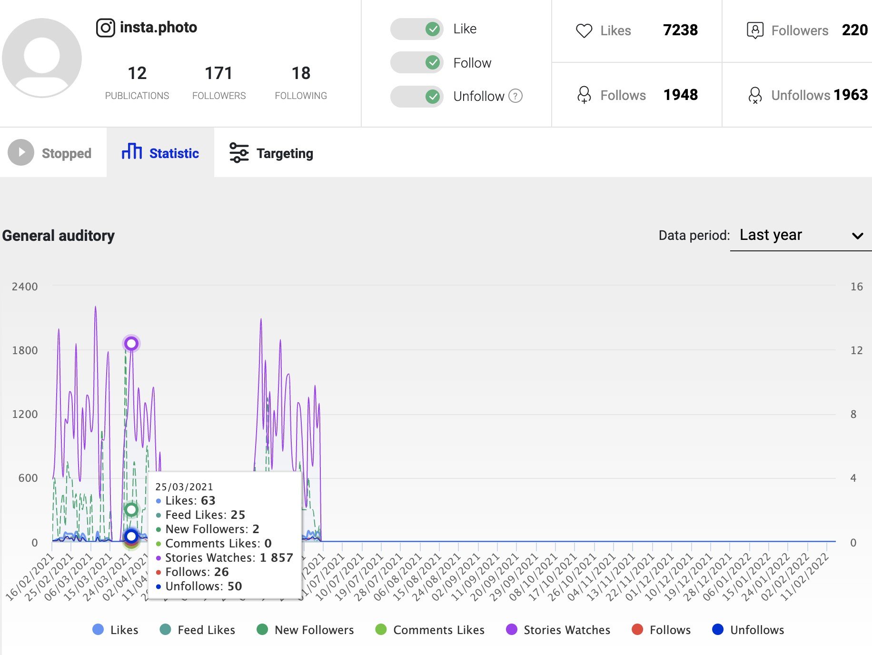
Task: Click the Unfollow help question mark icon
Action: [515, 96]
